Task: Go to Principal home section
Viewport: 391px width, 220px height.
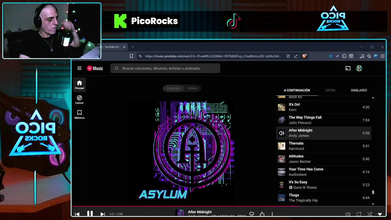Action: (x=79, y=85)
